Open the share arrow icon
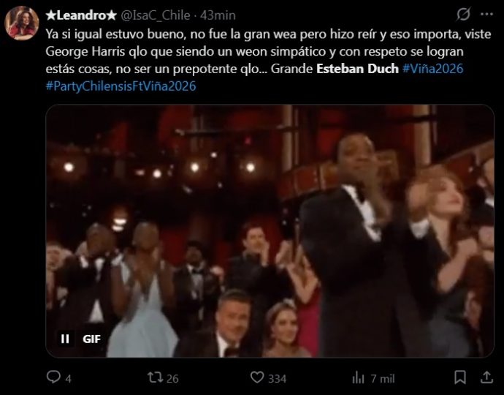Image resolution: width=504 pixels, height=395 pixels. pyautogui.click(x=486, y=377)
